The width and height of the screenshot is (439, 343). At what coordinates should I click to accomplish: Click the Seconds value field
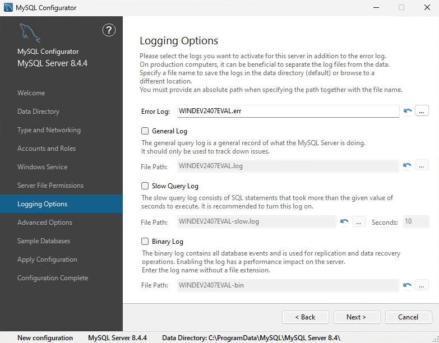coord(416,221)
